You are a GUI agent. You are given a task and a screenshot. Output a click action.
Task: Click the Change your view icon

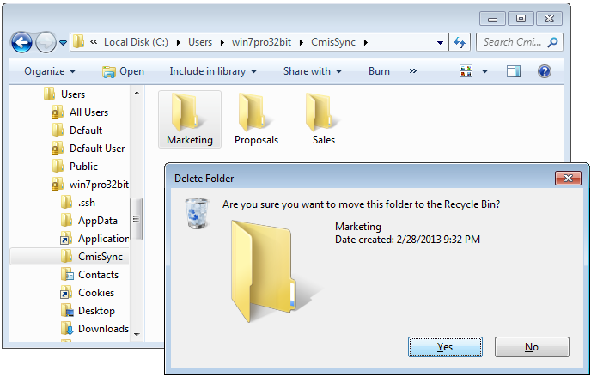click(x=466, y=70)
